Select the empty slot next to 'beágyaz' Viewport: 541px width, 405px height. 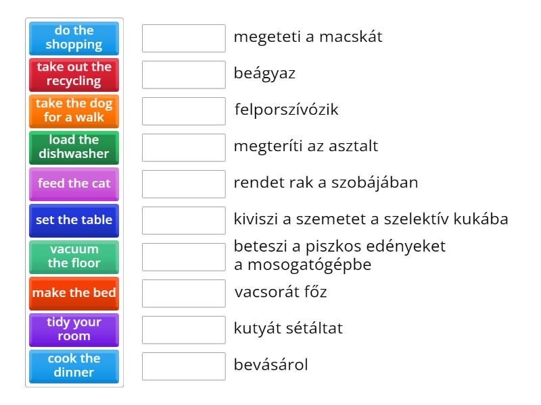(x=184, y=75)
